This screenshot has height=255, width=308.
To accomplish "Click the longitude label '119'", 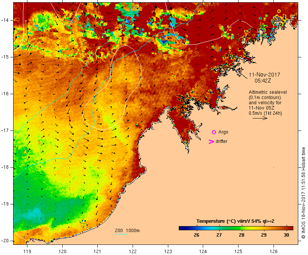I will click(x=27, y=252).
